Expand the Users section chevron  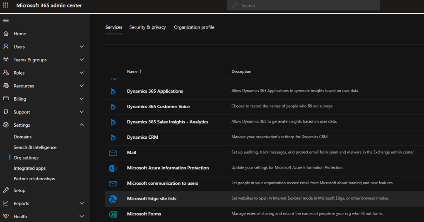[82, 46]
